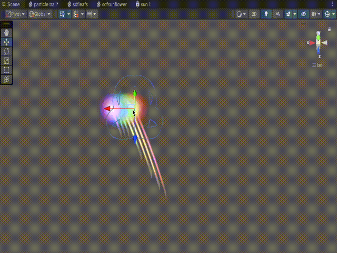
Task: Toggle scene lighting bulb icon
Action: point(266,14)
